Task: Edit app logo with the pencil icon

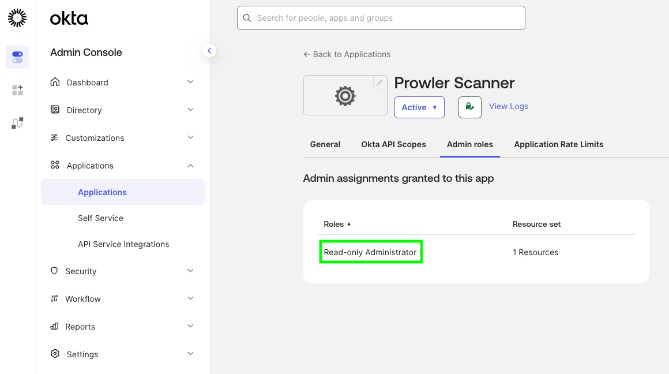Action: pyautogui.click(x=379, y=83)
